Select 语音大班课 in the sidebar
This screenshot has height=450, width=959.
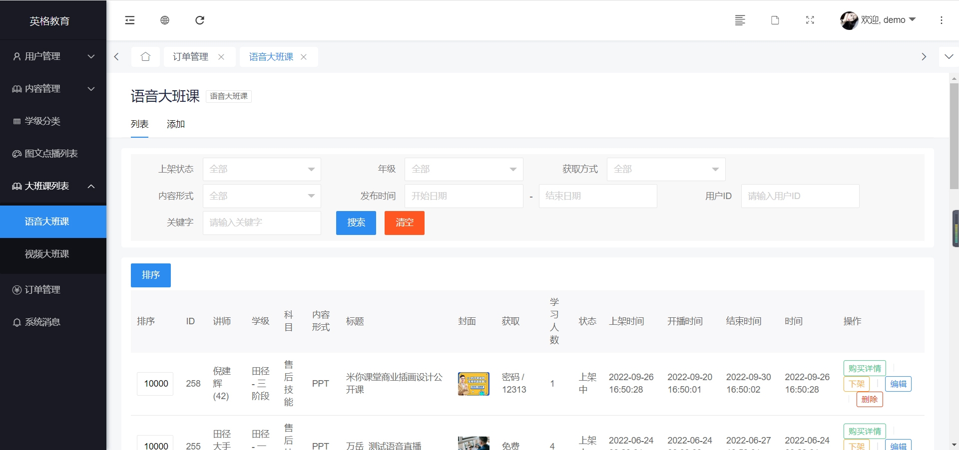tap(53, 222)
